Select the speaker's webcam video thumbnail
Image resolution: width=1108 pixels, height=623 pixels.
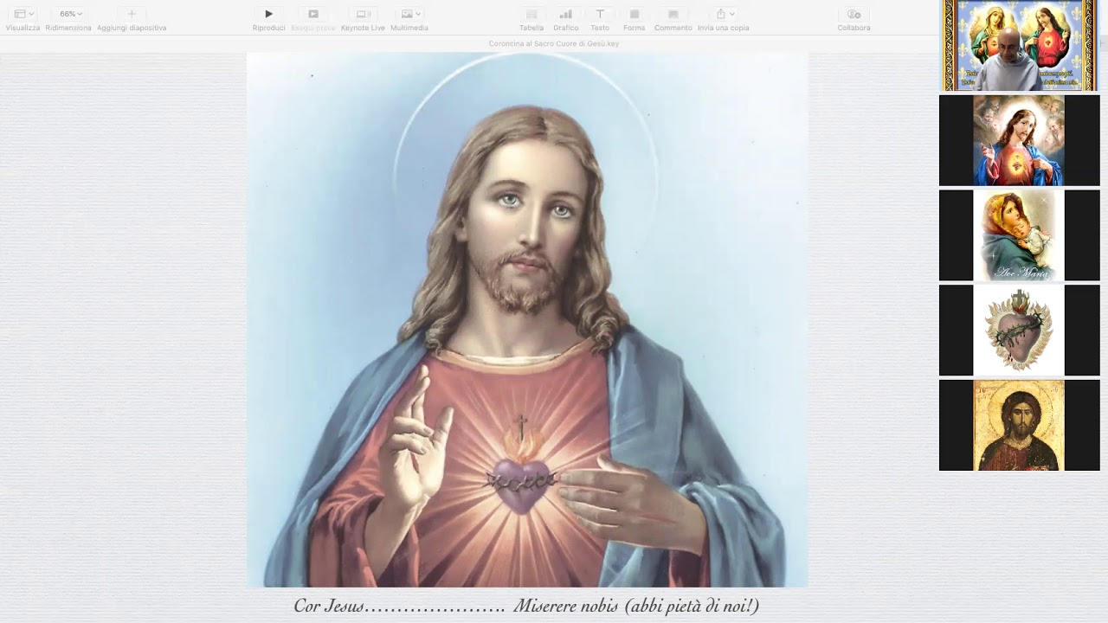1020,45
